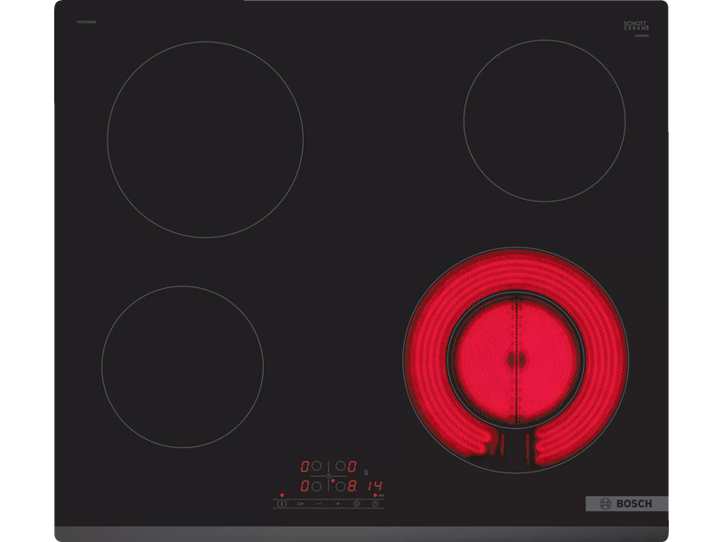Tap the key-symbol childproof lock control

[x=300, y=503]
